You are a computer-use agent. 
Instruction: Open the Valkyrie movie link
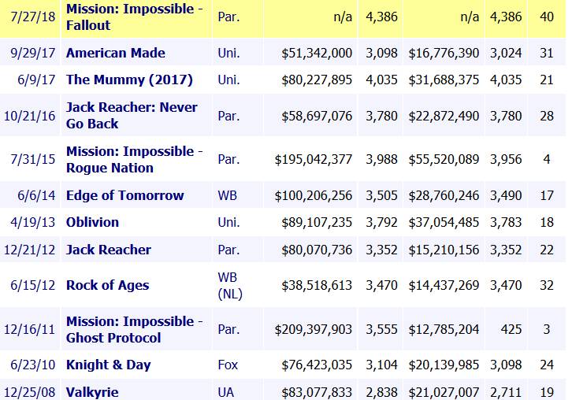coord(92,391)
